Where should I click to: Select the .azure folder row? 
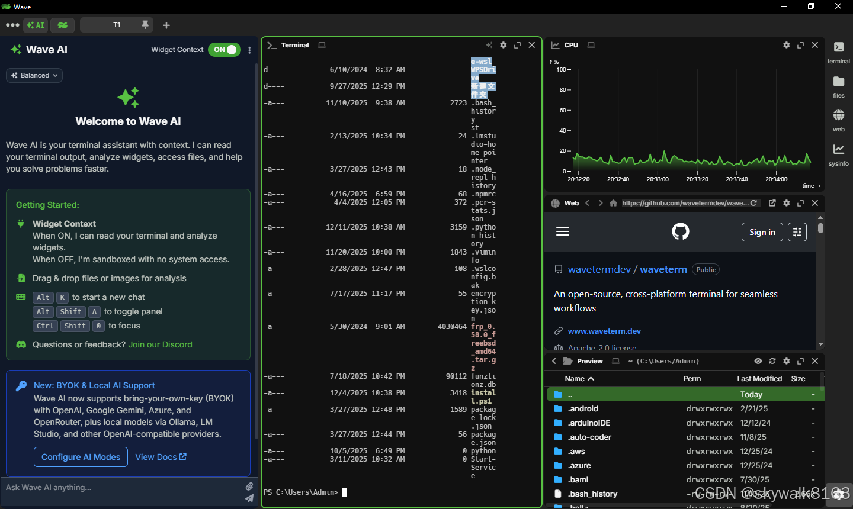[x=686, y=465]
